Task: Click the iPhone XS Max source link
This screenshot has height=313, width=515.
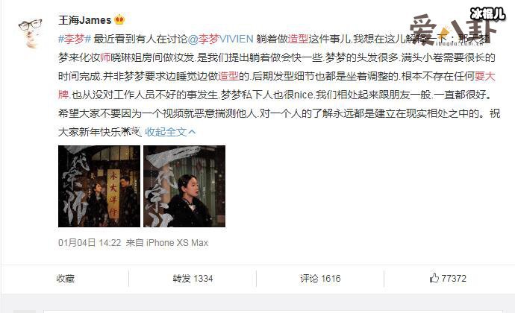Action: [x=177, y=243]
